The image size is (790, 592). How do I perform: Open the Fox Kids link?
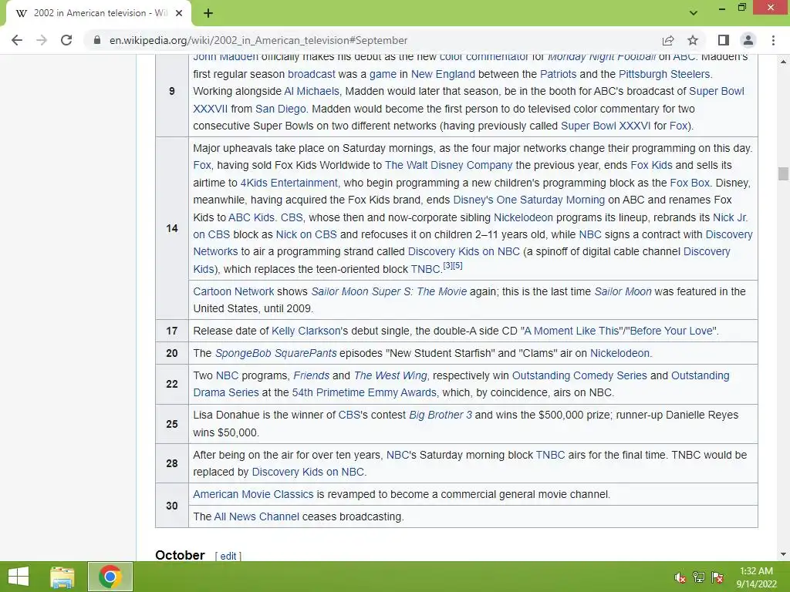tap(651, 165)
